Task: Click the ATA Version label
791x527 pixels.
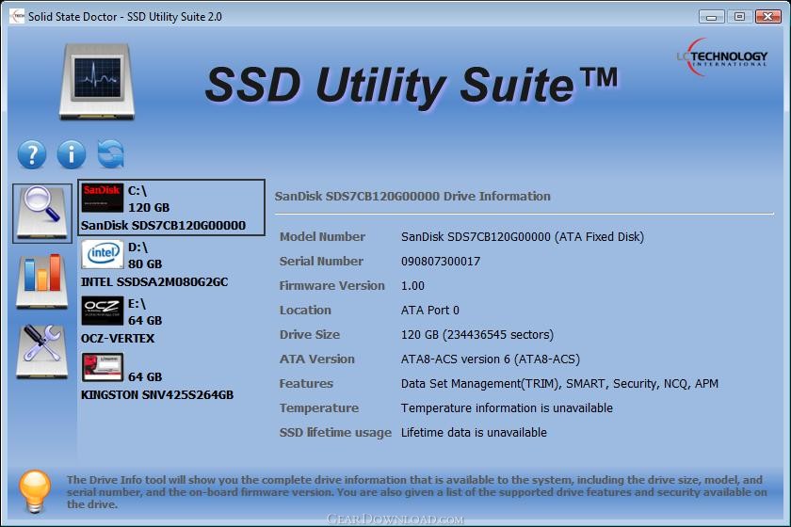Action: (316, 359)
